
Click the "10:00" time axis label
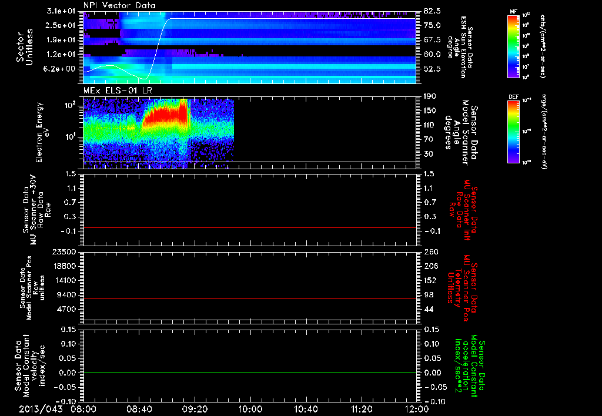tap(250, 409)
